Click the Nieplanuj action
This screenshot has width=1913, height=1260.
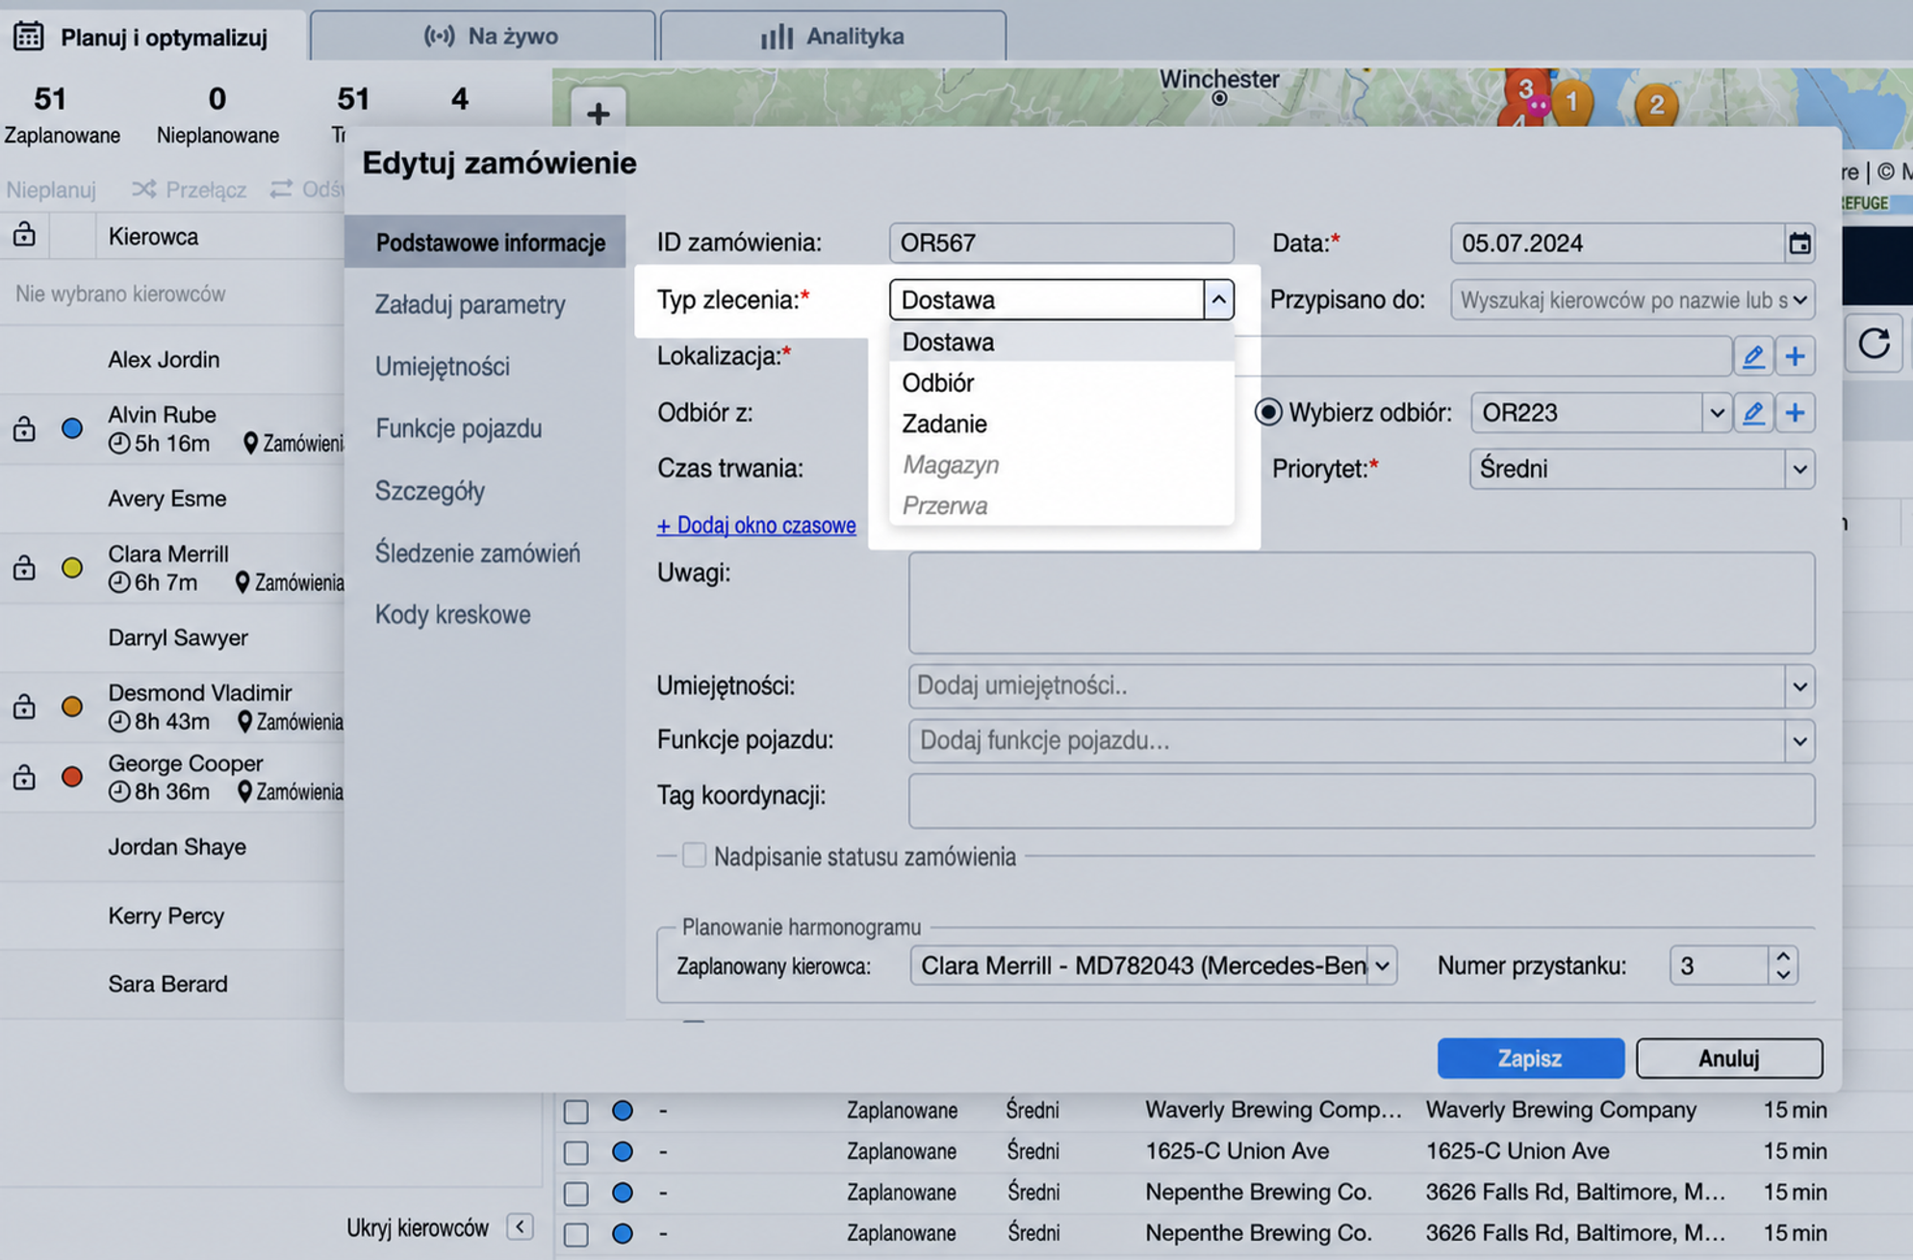pos(51,190)
